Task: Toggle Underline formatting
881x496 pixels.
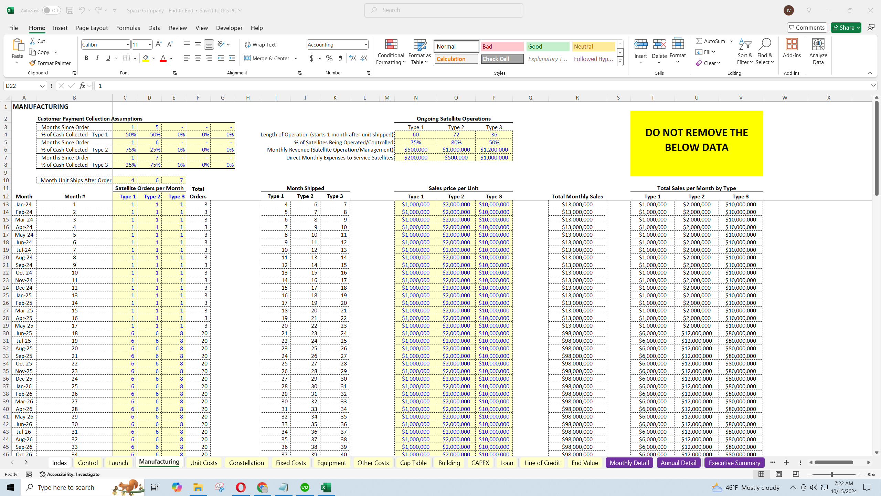Action: click(x=108, y=58)
